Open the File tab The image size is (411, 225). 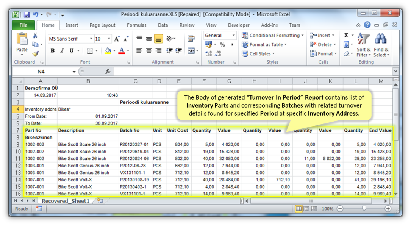23,25
